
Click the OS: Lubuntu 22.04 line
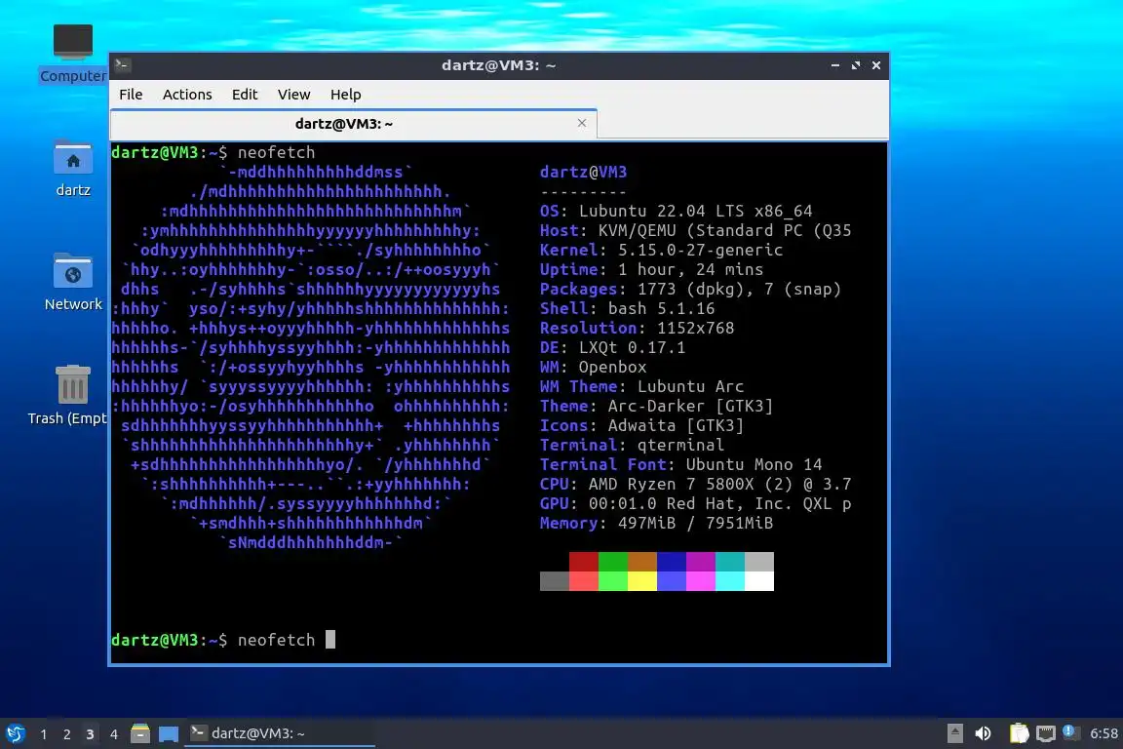point(677,211)
